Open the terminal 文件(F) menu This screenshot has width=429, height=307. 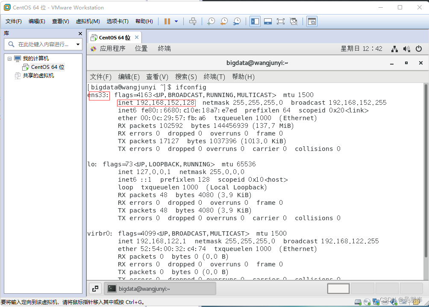point(101,77)
